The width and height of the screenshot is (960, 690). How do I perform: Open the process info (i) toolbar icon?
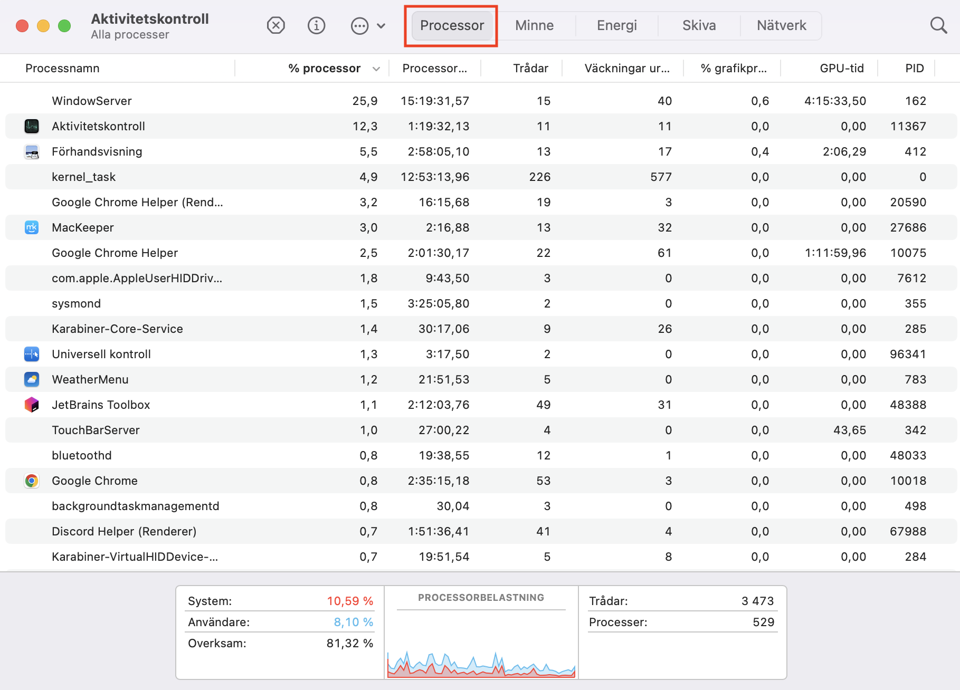(x=316, y=25)
